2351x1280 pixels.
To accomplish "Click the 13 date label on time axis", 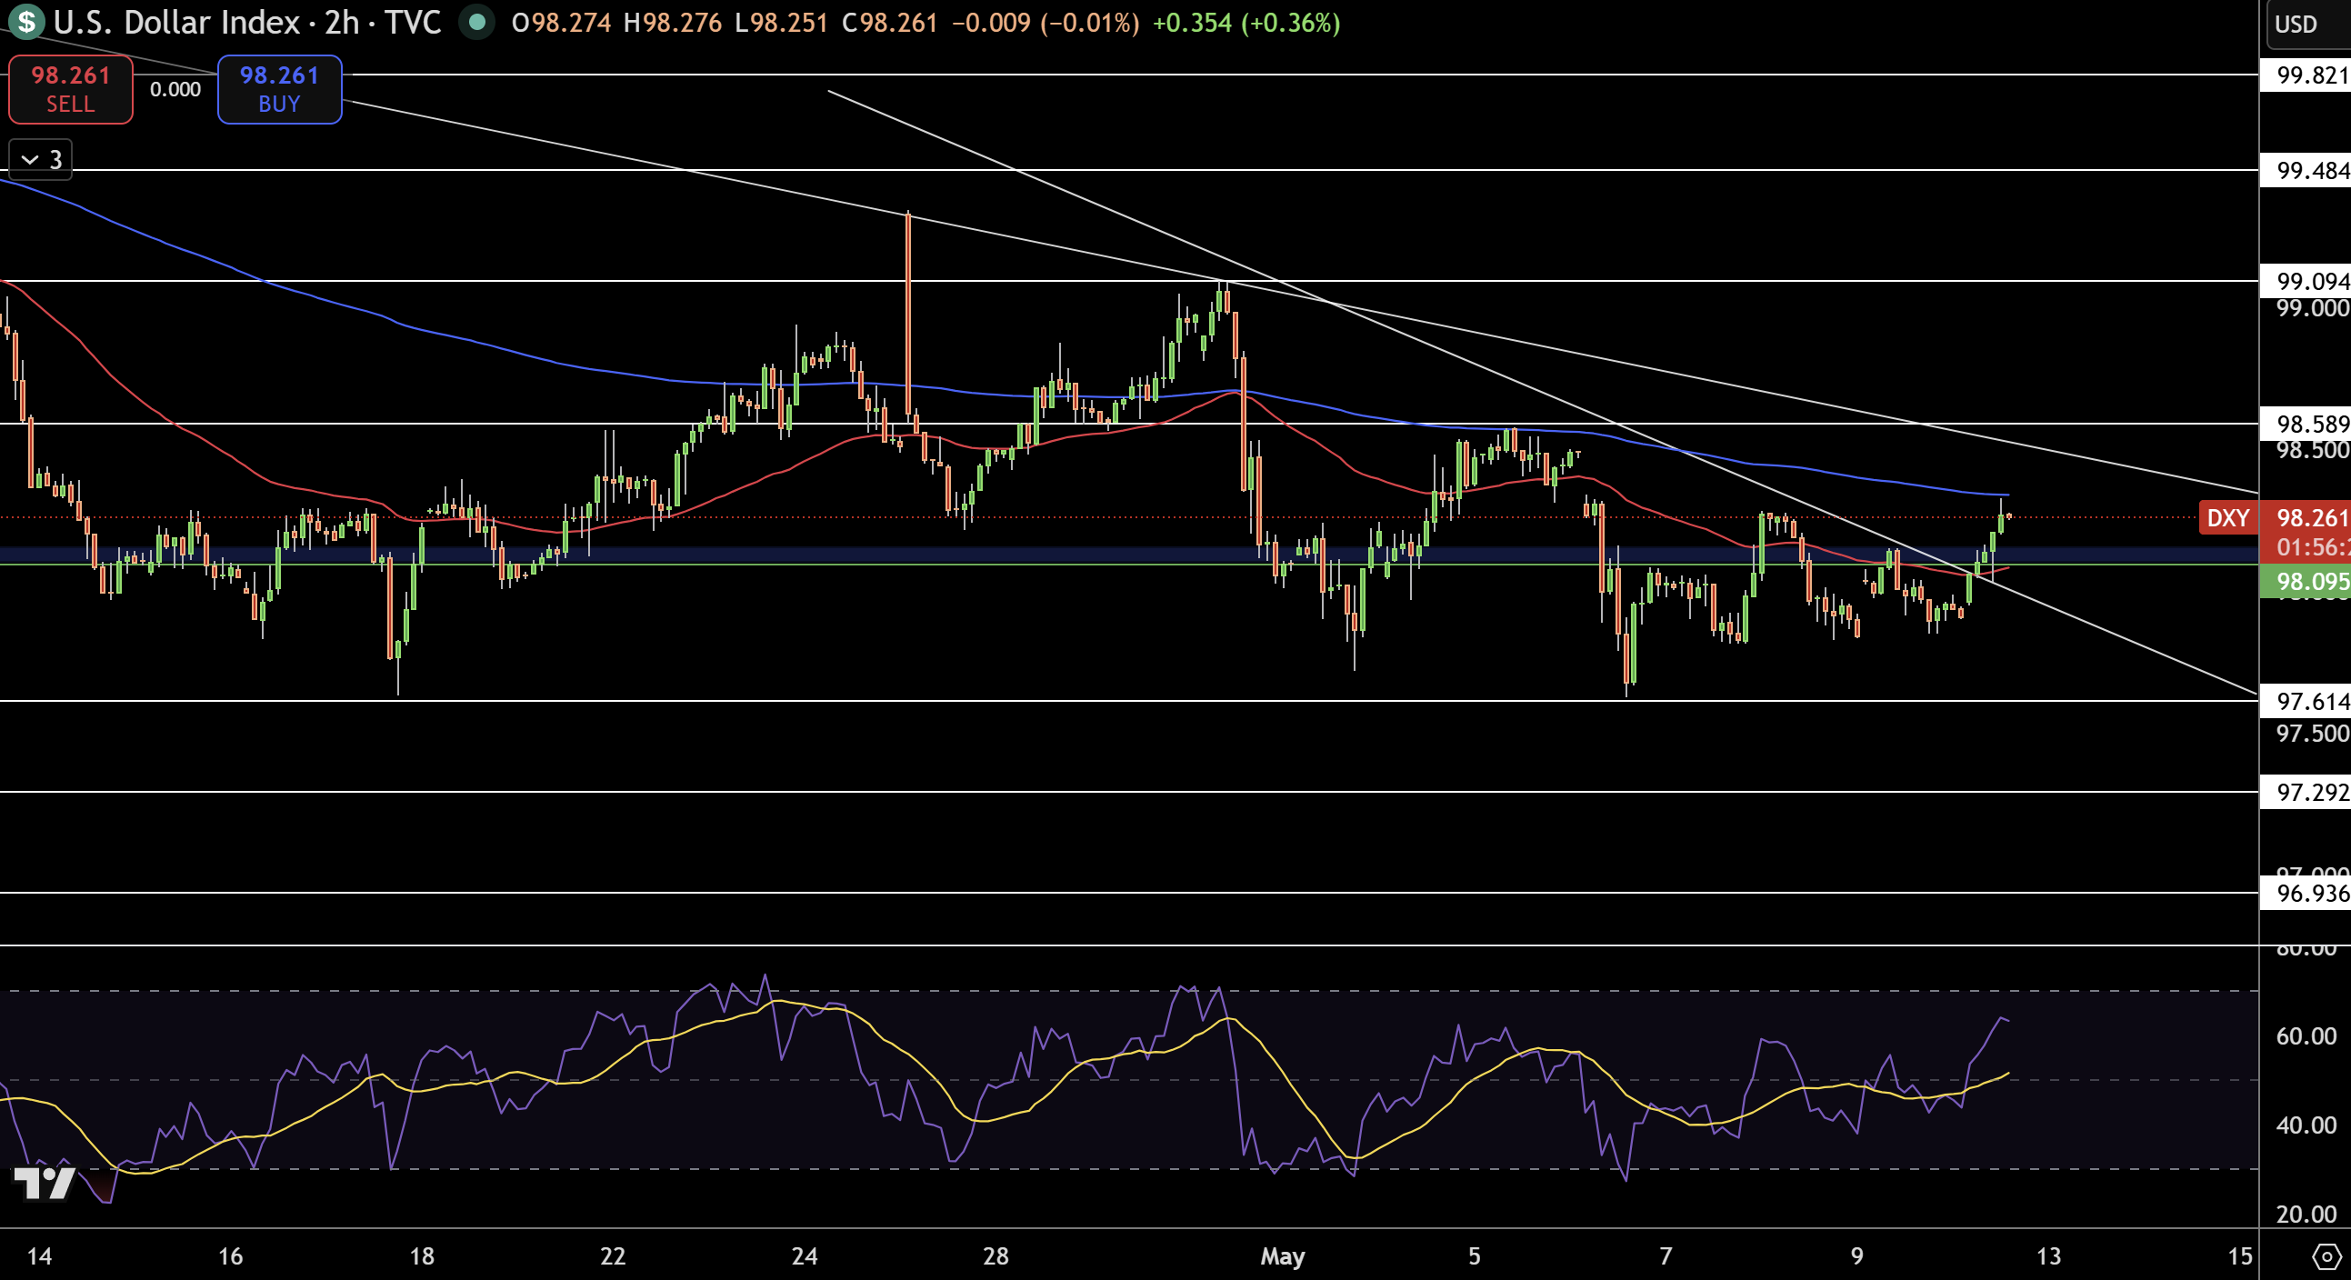I will pos(2049,1256).
